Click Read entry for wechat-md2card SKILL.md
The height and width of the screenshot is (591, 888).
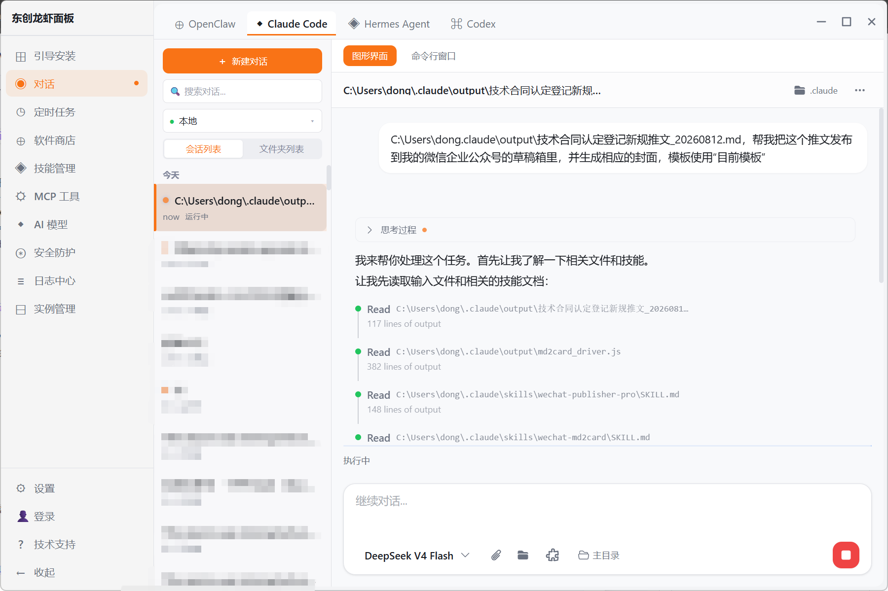(508, 438)
